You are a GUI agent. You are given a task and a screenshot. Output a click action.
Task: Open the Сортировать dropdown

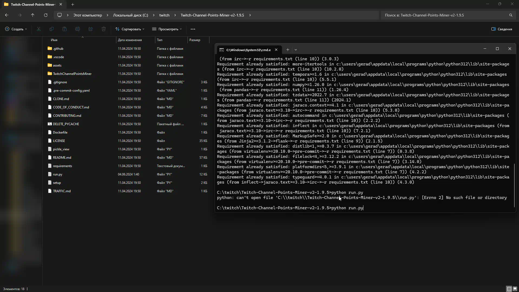click(130, 29)
